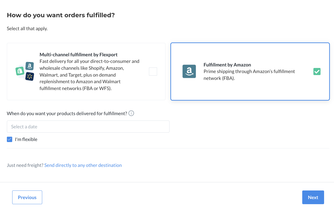Open the Select a date field
The height and width of the screenshot is (210, 334).
click(88, 127)
